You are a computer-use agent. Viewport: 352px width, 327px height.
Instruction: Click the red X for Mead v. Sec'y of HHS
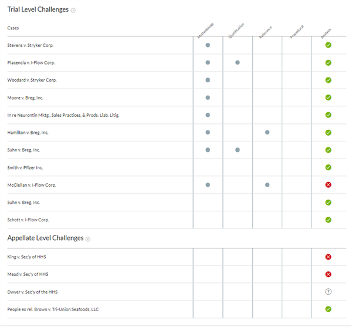pos(328,274)
